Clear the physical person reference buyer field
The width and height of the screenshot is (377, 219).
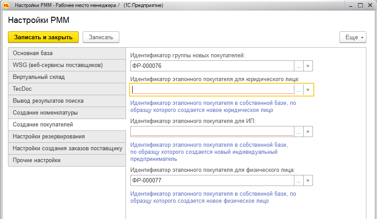click(308, 180)
